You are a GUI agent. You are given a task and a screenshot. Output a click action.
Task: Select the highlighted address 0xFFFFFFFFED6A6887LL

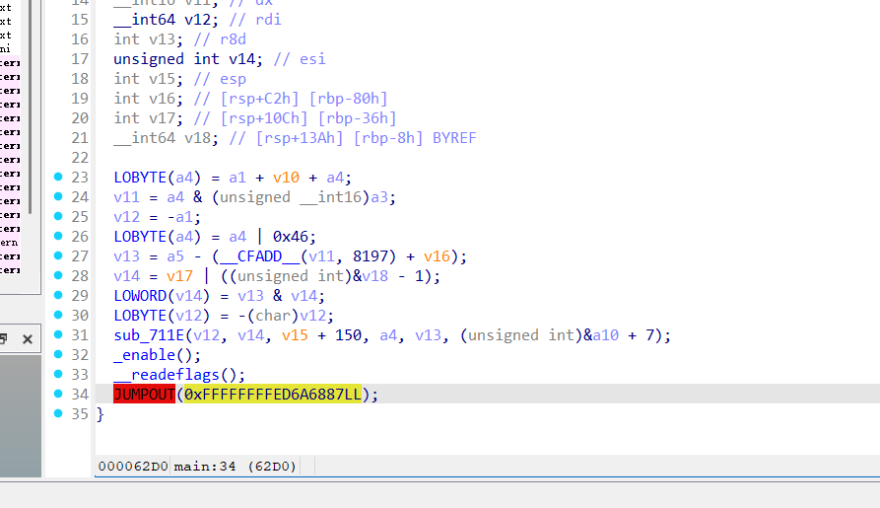272,395
